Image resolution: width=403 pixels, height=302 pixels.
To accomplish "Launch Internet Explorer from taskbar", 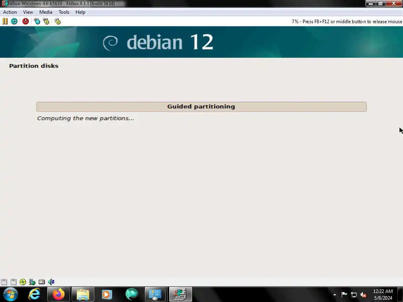I will coord(34,294).
